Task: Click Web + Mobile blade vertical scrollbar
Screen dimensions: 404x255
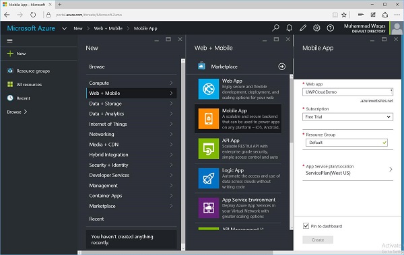Action: pos(292,151)
